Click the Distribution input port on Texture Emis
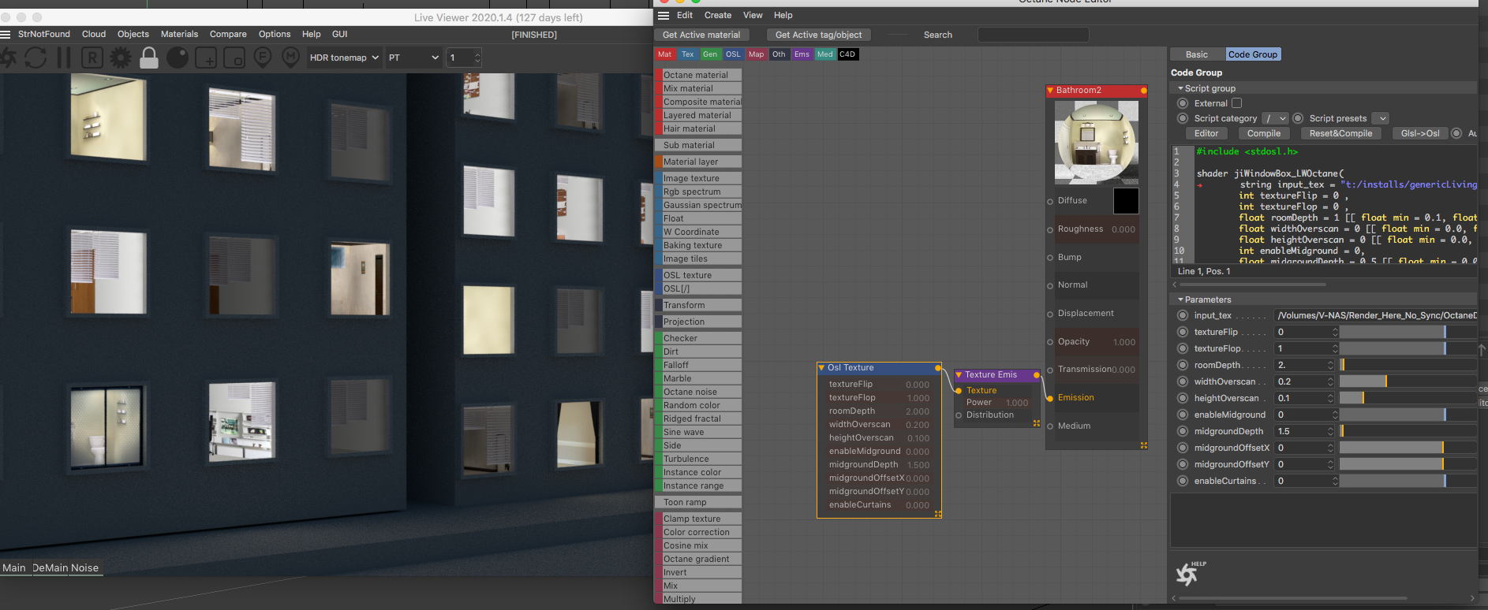Viewport: 1488px width, 610px height. coord(959,415)
